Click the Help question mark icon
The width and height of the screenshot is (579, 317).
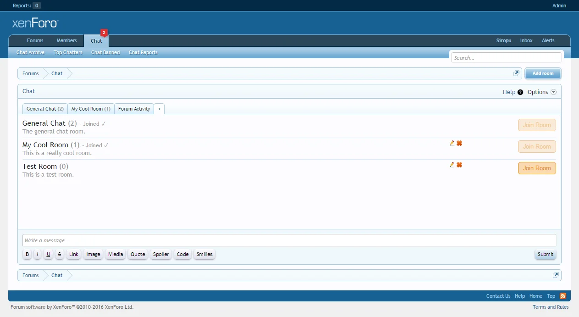point(520,92)
